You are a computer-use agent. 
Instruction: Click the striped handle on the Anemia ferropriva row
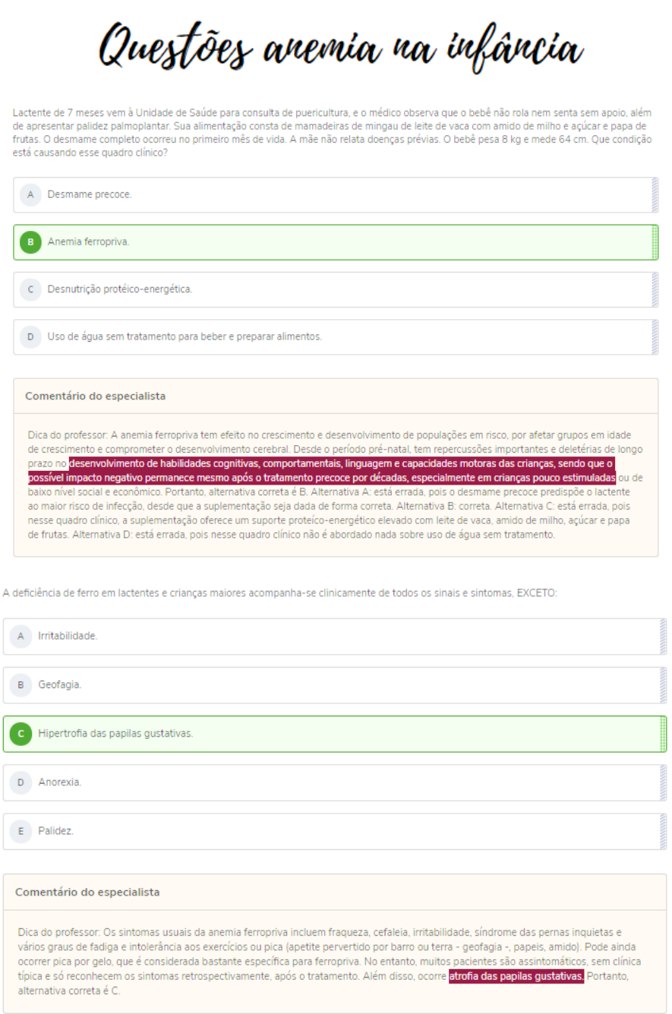pos(655,242)
